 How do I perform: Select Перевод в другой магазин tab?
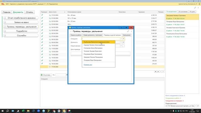(x=112, y=35)
